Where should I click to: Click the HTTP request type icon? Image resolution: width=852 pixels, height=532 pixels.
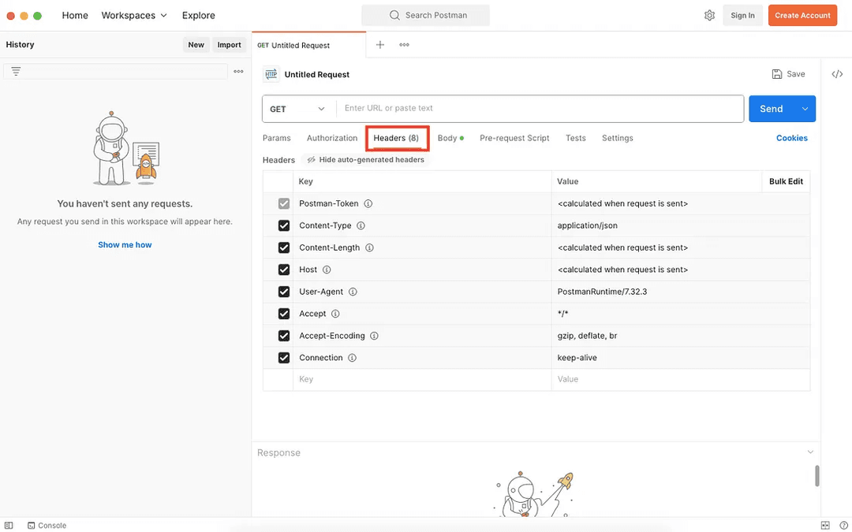click(271, 74)
